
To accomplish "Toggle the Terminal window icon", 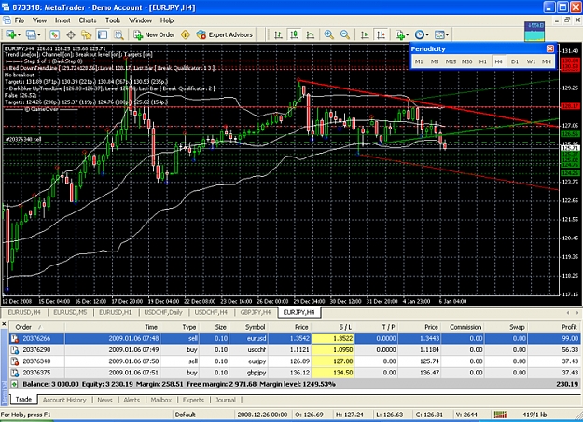I will [103, 34].
